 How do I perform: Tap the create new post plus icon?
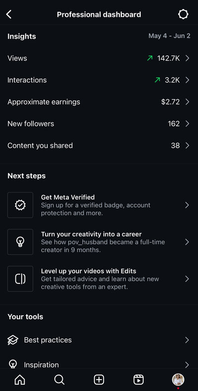click(x=99, y=380)
